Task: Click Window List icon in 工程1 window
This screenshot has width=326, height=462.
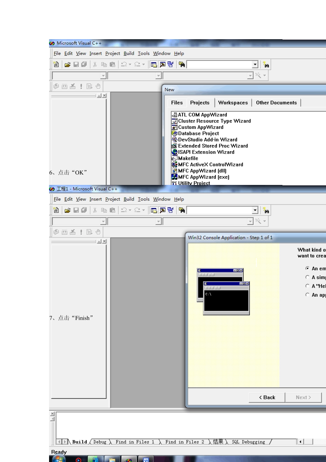Action: pos(171,210)
